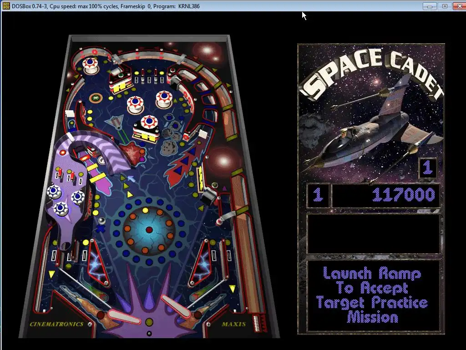The height and width of the screenshot is (350, 466).
Task: Click the ball number box above the score
Action: pos(428,168)
